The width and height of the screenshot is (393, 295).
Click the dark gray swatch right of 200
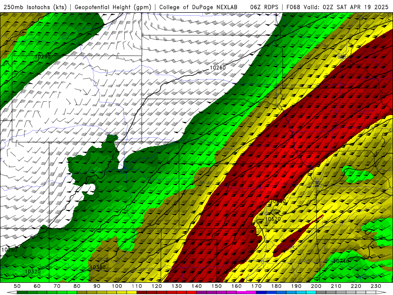point(321,293)
